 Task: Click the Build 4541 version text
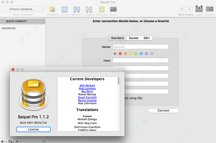(x=33, y=122)
